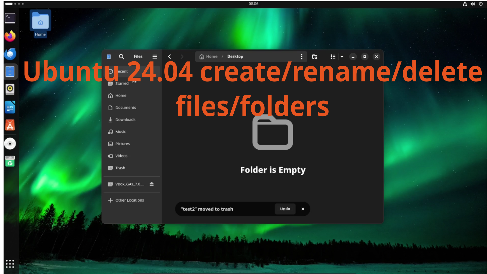This screenshot has height=274, width=487.
Task: Click Undo on trash notification
Action: [285, 209]
